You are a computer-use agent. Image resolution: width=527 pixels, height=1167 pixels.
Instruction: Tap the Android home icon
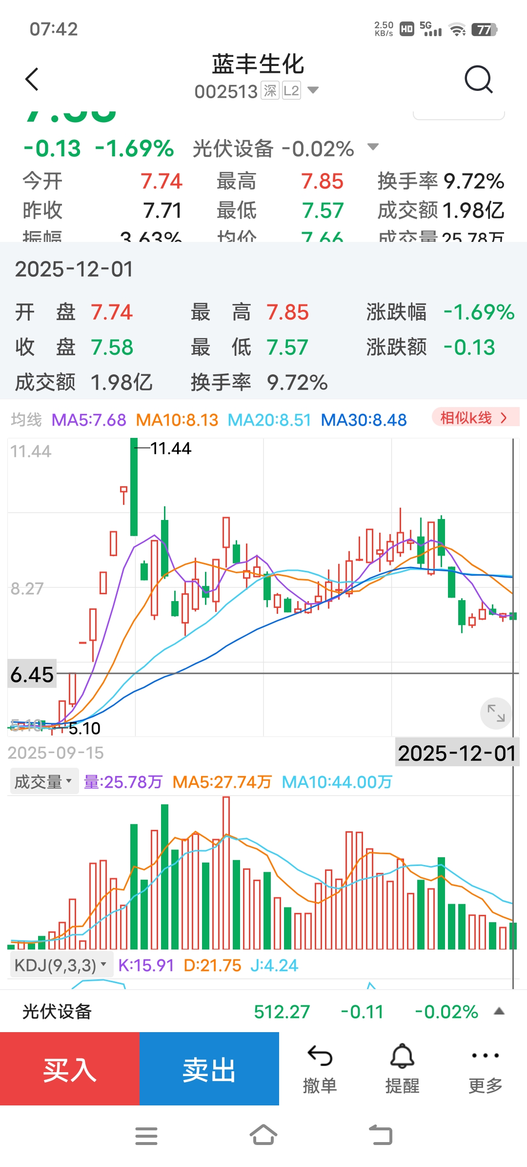click(263, 1135)
